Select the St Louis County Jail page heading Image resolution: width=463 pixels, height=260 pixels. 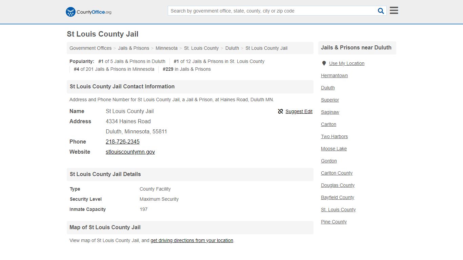click(103, 34)
